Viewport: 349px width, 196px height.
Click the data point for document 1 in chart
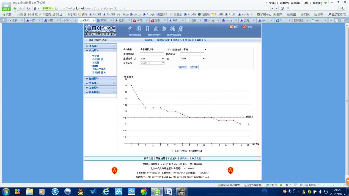point(131,85)
